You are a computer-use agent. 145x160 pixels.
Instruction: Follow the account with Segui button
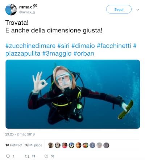tap(119, 9)
